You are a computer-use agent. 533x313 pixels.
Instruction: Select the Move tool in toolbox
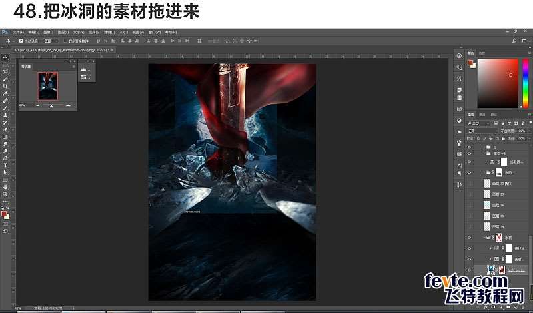(5, 57)
